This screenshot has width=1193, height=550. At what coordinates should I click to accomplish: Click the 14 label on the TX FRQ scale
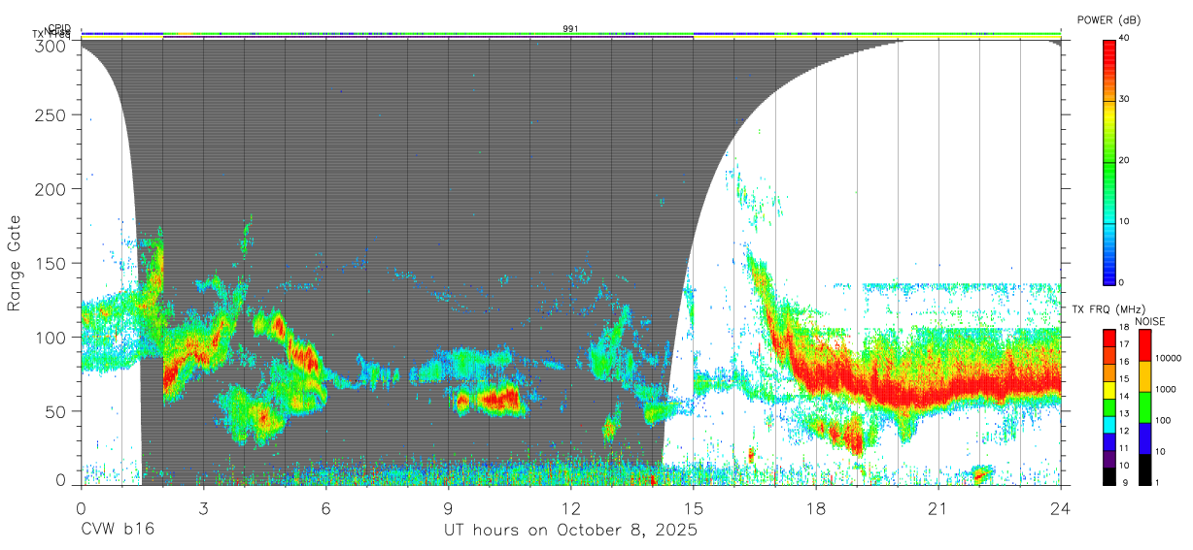pyautogui.click(x=1124, y=397)
